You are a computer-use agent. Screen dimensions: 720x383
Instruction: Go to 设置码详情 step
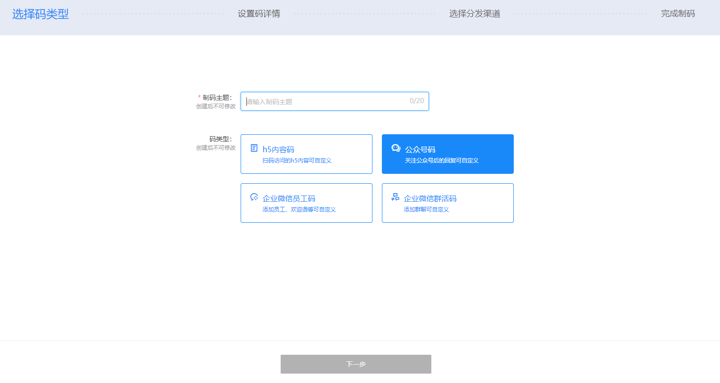[x=259, y=14]
